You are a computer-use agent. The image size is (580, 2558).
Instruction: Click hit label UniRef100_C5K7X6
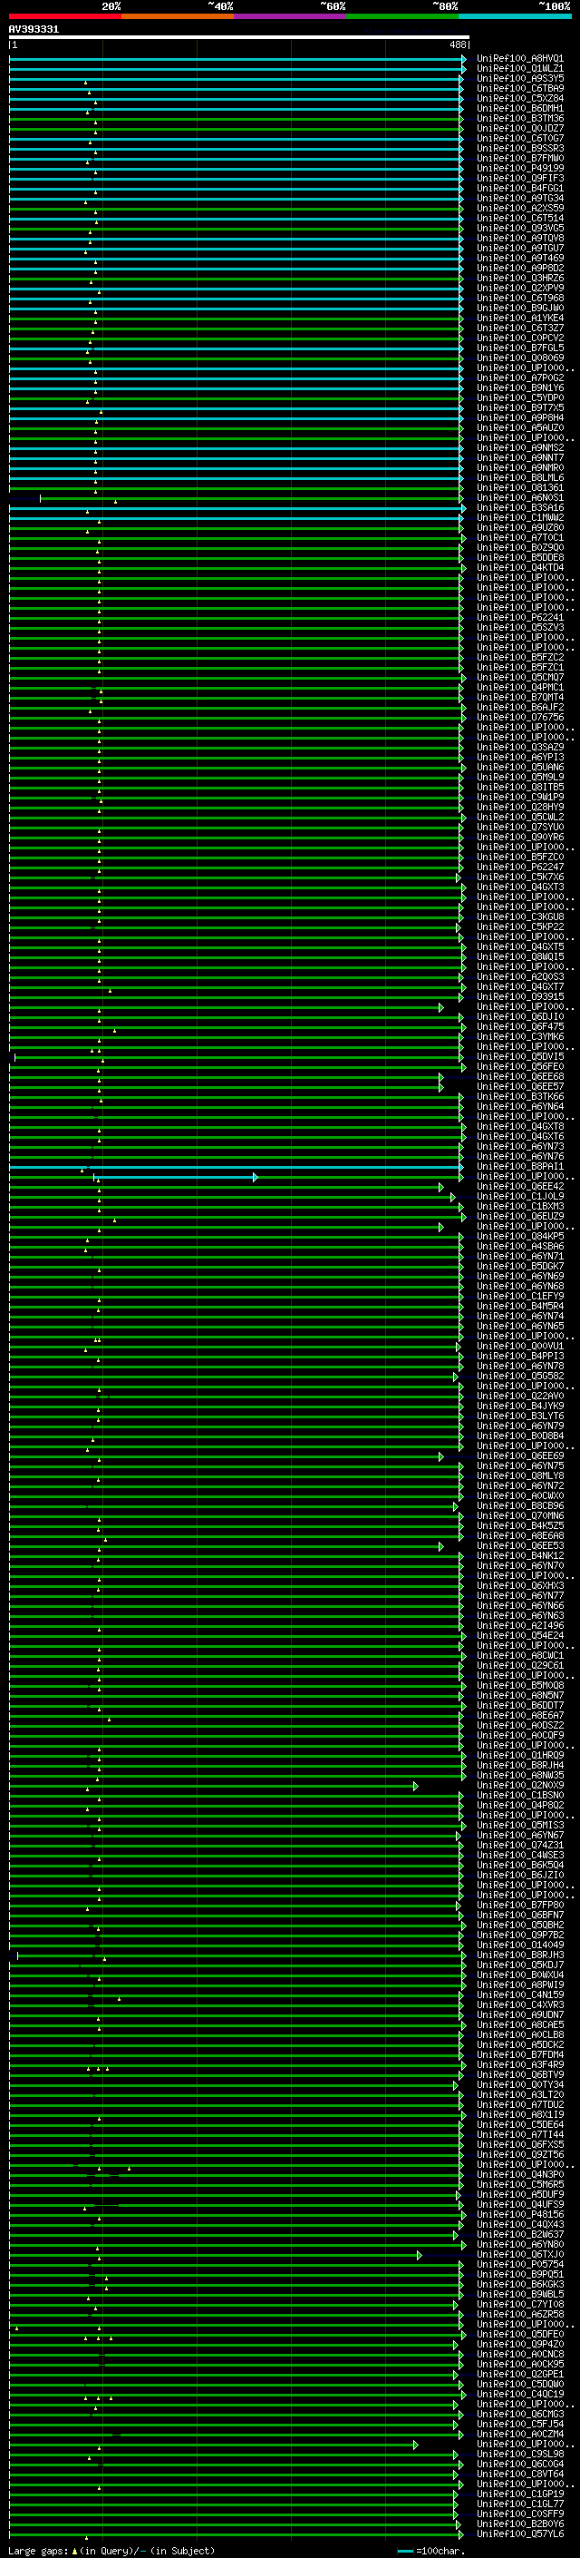click(x=520, y=877)
